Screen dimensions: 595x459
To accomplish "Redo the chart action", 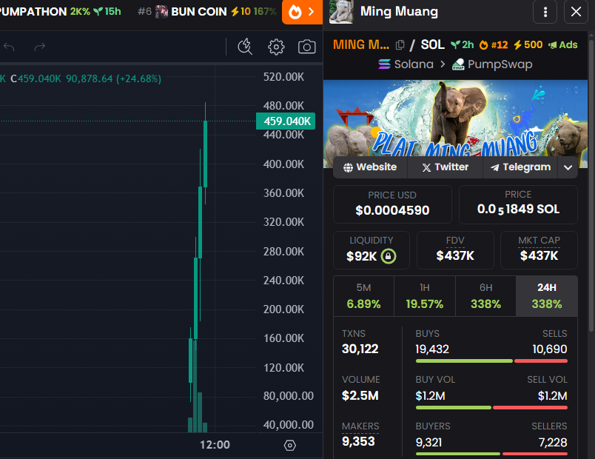I will [x=39, y=47].
